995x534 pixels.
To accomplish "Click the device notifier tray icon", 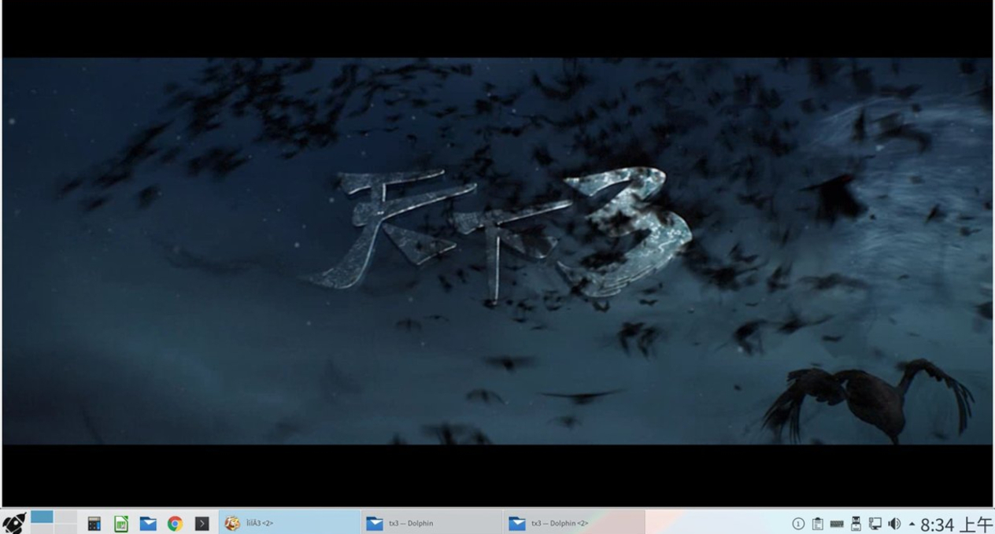I will pyautogui.click(x=856, y=523).
